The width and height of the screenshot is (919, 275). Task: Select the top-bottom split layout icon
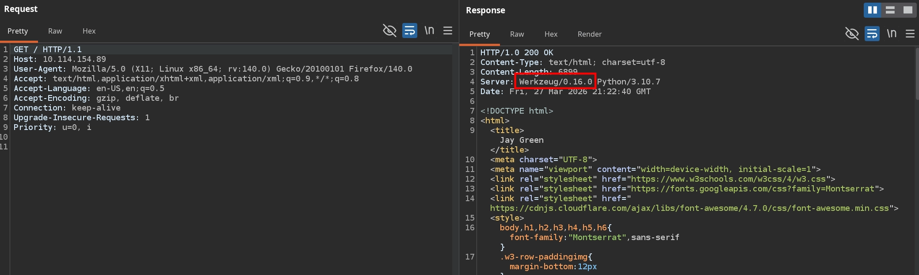click(x=890, y=10)
